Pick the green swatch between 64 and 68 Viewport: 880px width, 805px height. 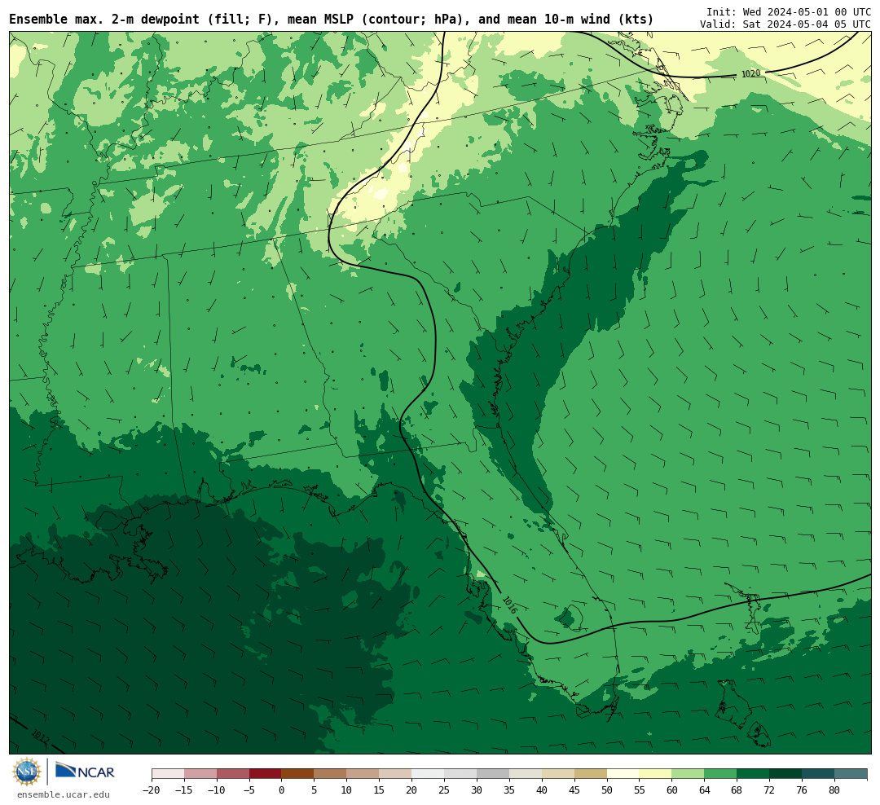[721, 774]
